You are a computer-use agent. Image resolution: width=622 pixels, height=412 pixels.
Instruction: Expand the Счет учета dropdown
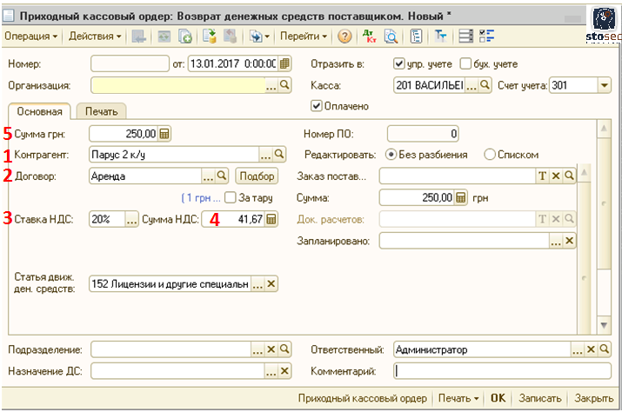[x=605, y=85]
